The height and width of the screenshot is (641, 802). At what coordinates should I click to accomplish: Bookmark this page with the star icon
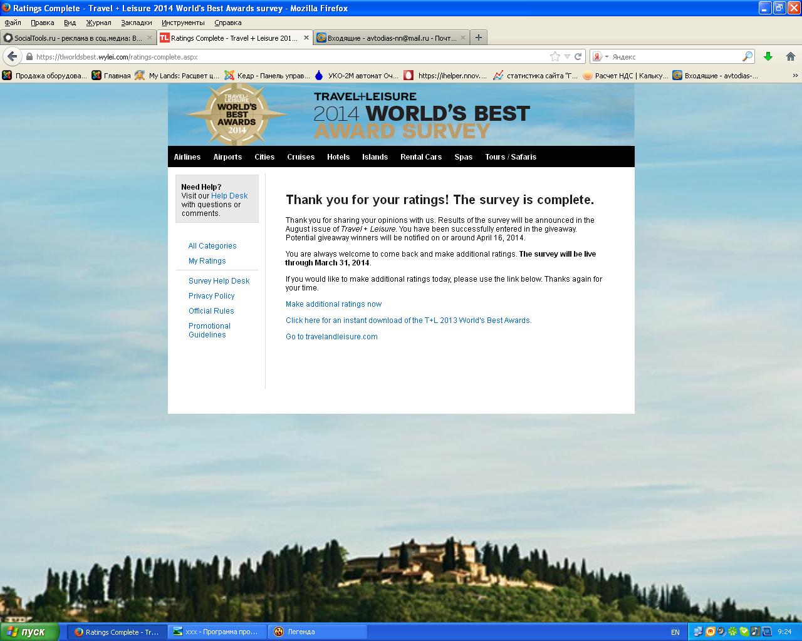[555, 56]
